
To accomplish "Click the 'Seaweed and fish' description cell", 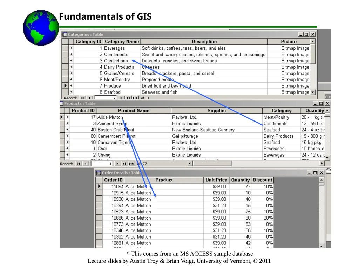I will tap(204, 92).
